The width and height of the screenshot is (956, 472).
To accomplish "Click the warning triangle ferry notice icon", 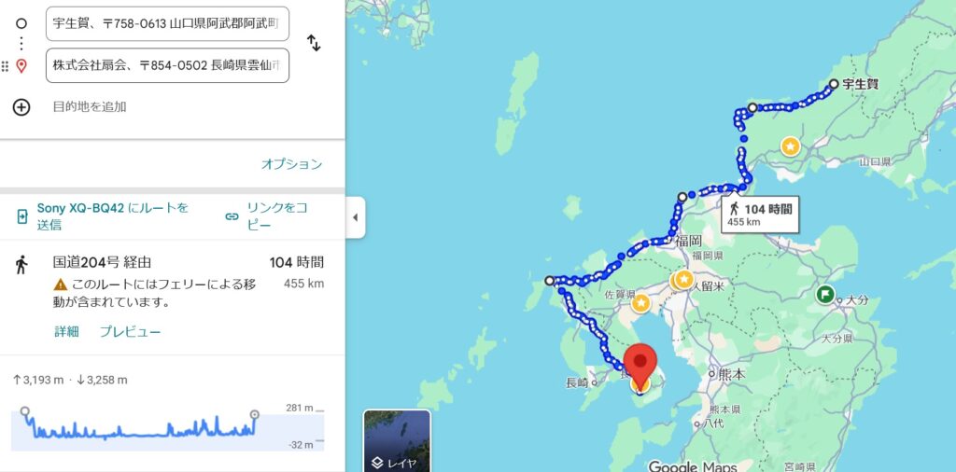I will pyautogui.click(x=61, y=285).
